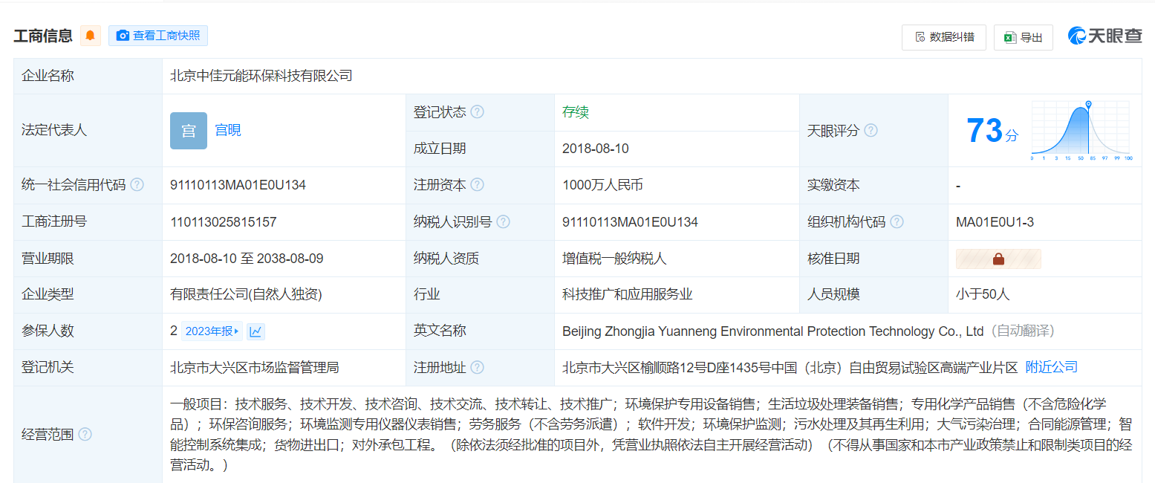Show help for 注册地址
Image resolution: width=1155 pixels, height=483 pixels.
tap(477, 367)
